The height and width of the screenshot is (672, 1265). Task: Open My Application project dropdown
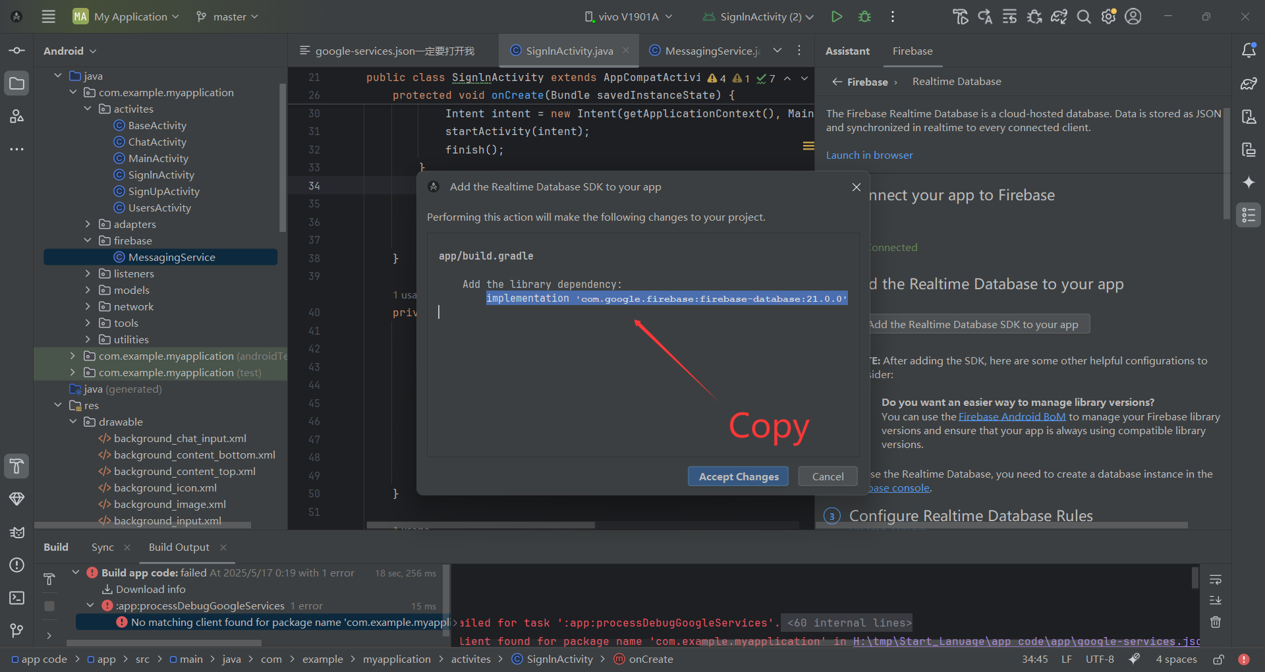pos(126,16)
